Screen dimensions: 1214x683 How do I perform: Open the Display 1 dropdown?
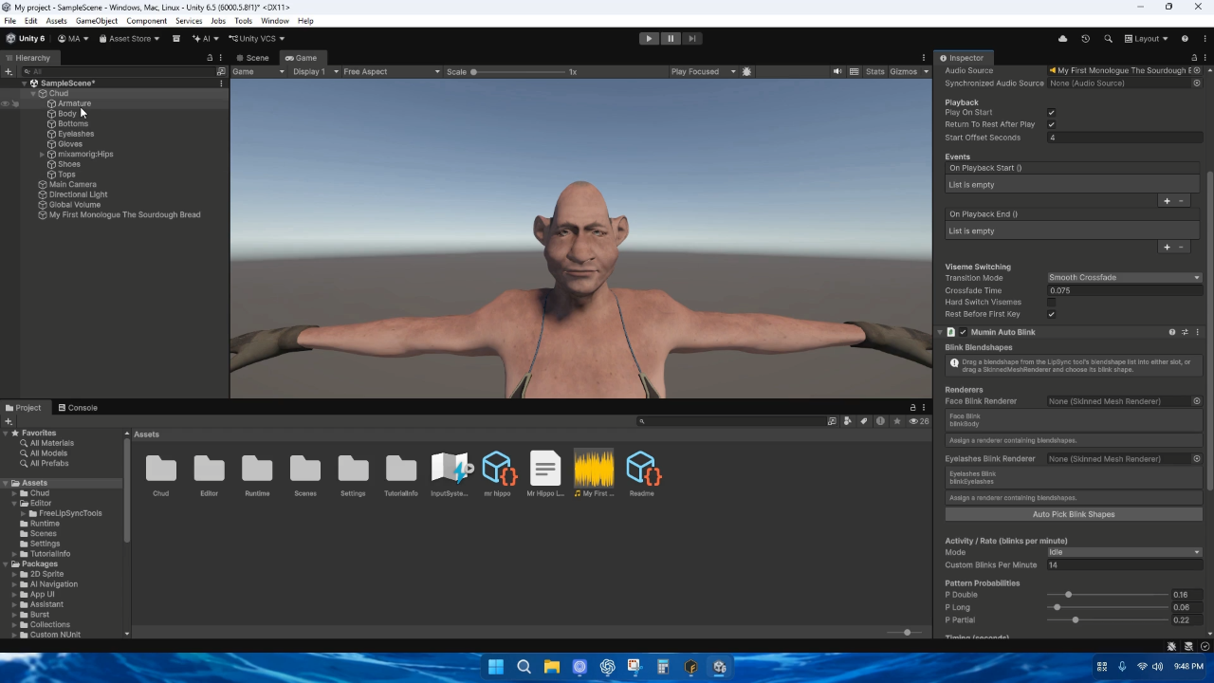(314, 71)
